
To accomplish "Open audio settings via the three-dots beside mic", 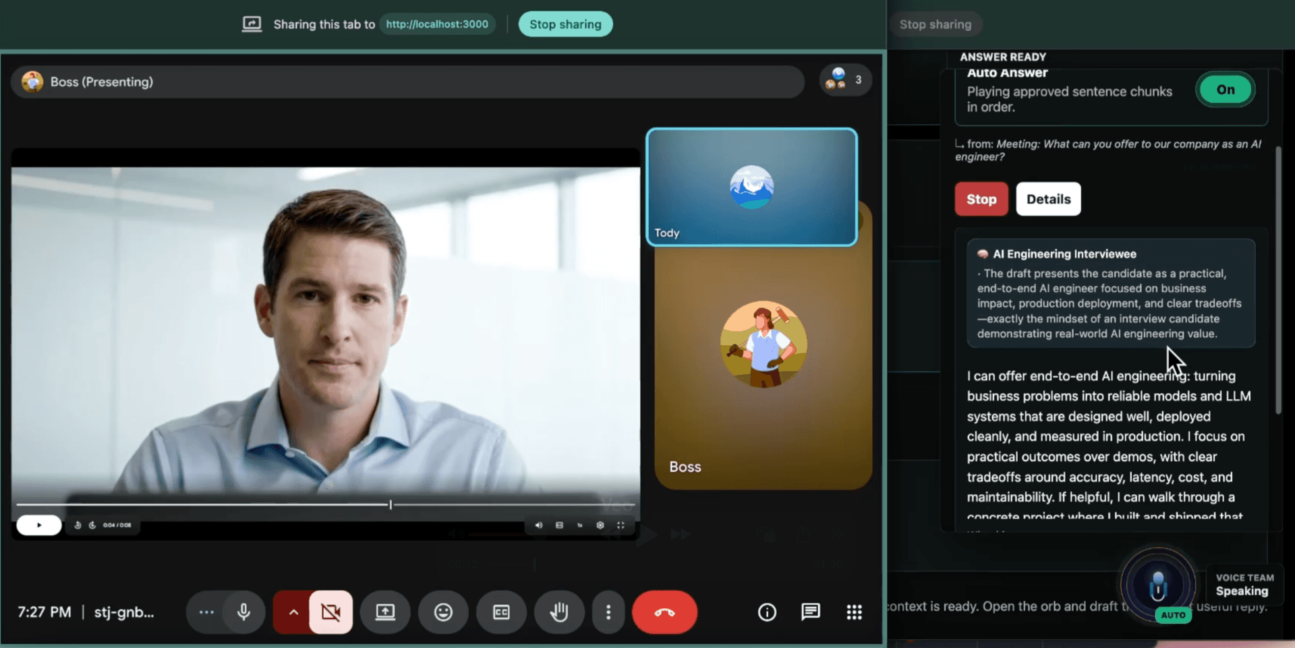I will click(x=206, y=612).
